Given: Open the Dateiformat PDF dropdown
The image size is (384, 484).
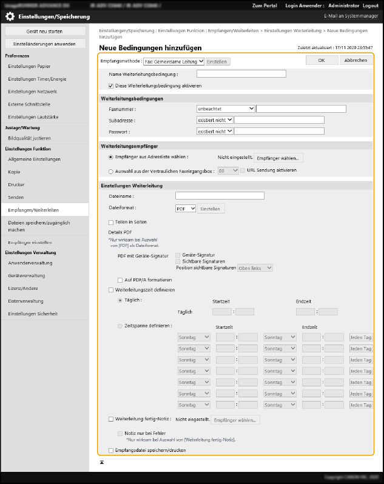Looking at the screenshot, I should (x=185, y=209).
